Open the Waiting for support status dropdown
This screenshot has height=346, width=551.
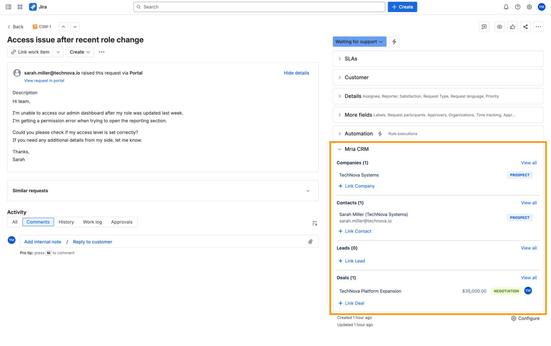359,42
